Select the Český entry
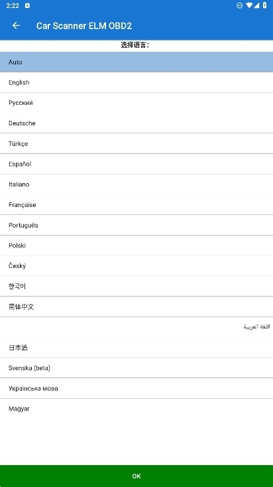Screen dimensions: 273x487 click(136, 266)
